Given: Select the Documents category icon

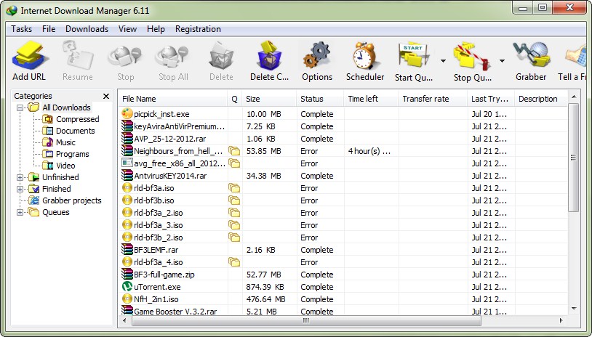Looking at the screenshot, I should (x=47, y=131).
